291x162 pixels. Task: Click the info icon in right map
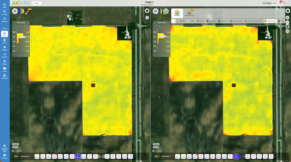click(288, 11)
